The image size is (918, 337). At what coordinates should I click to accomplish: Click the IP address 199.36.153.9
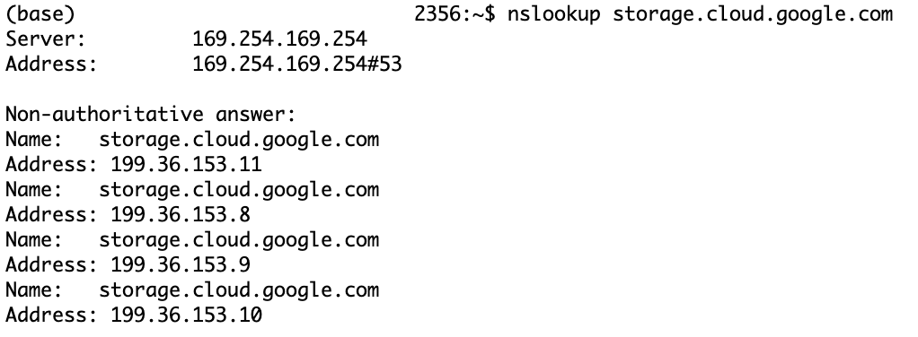(181, 265)
